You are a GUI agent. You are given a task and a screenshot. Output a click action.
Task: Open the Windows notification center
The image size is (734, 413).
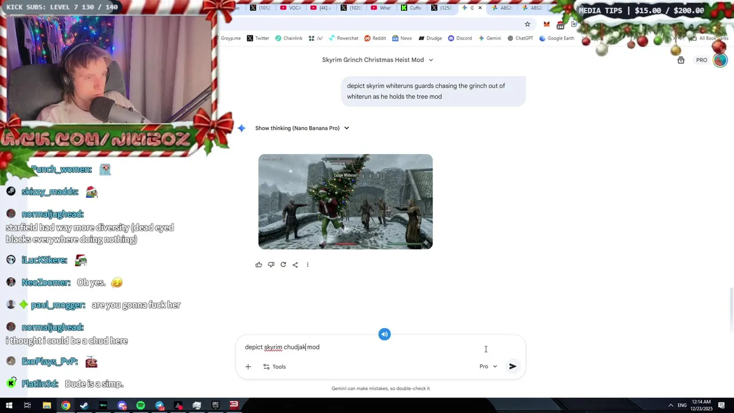pos(721,406)
